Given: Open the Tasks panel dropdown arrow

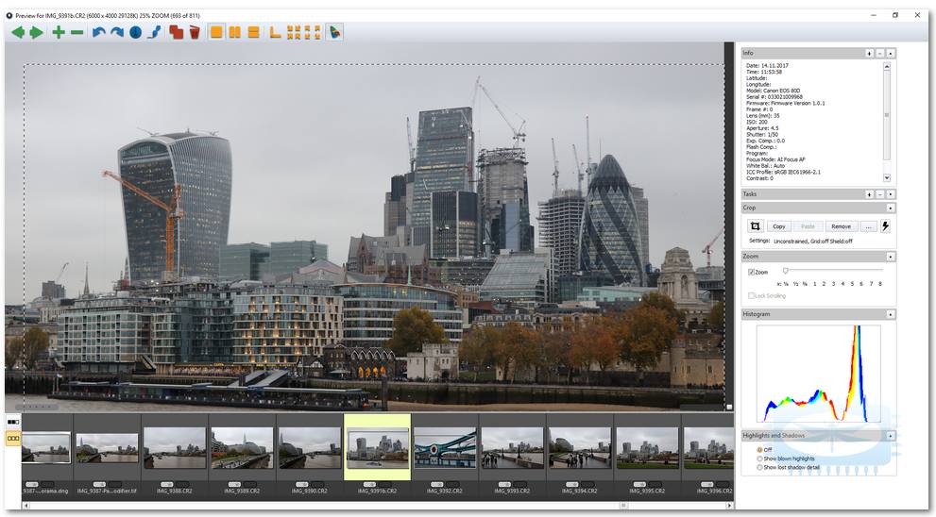Looking at the screenshot, I should click(x=891, y=194).
